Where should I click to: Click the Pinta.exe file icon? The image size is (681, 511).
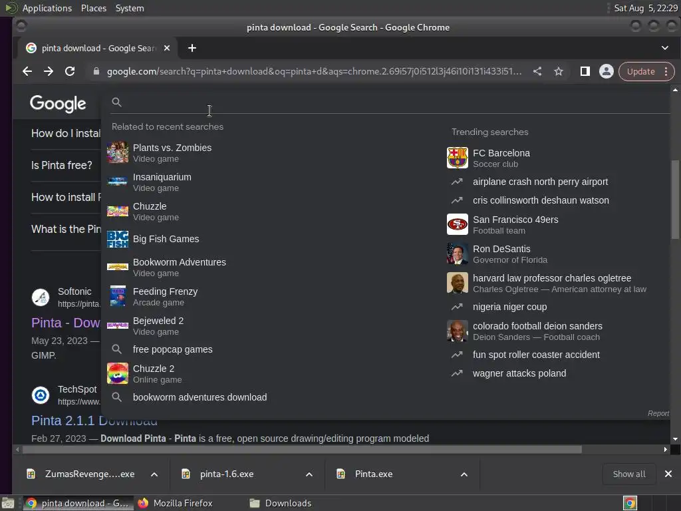pyautogui.click(x=341, y=474)
